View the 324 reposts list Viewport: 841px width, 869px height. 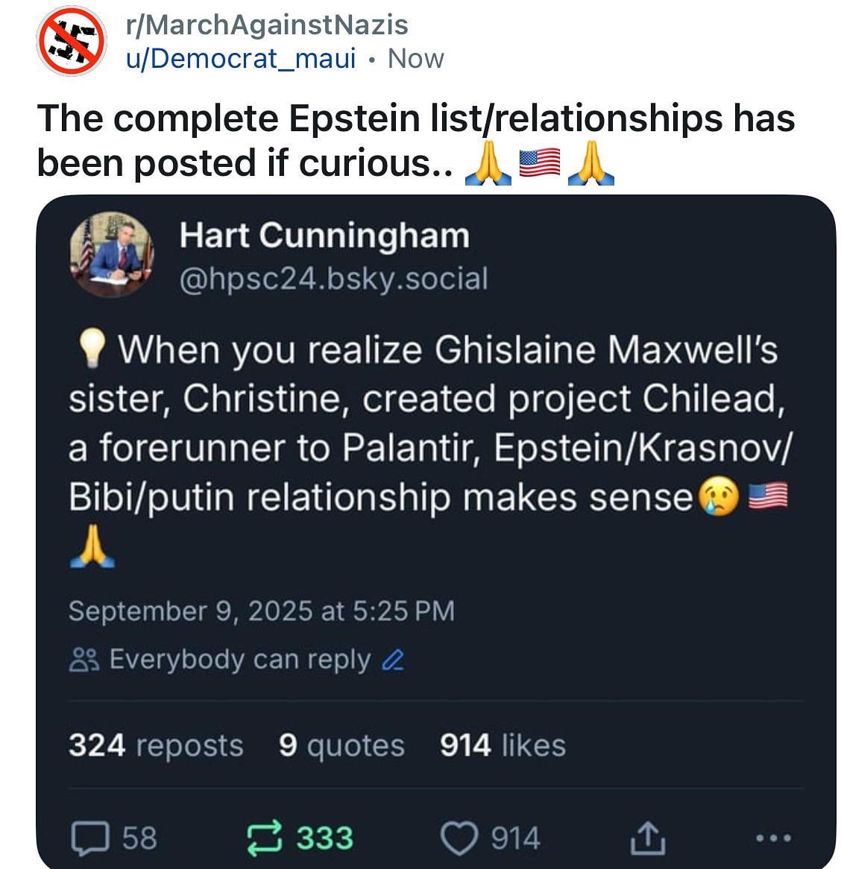click(156, 745)
